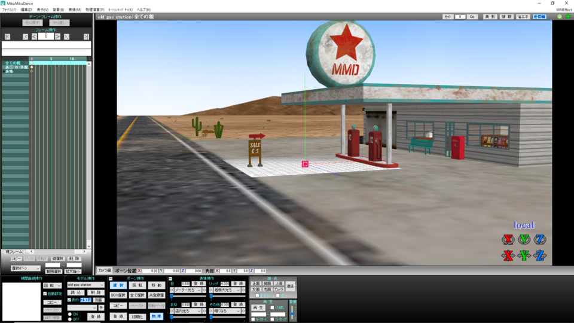Viewport: 574px width, 323px height.
Task: Click the 読込 load model button
Action: [76, 292]
